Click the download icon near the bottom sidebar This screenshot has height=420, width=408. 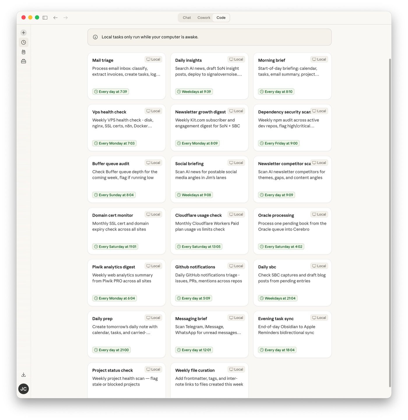(x=23, y=374)
